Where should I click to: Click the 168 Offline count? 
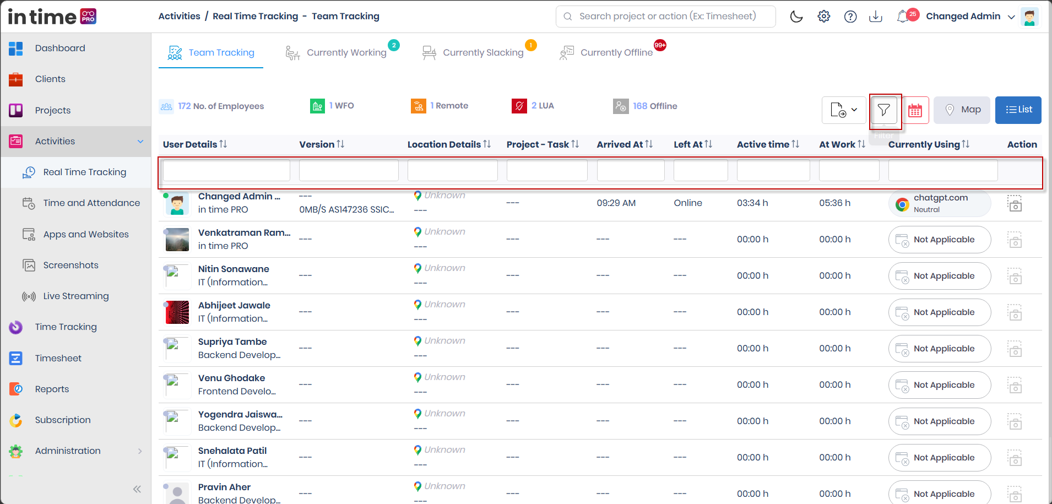[x=646, y=106]
